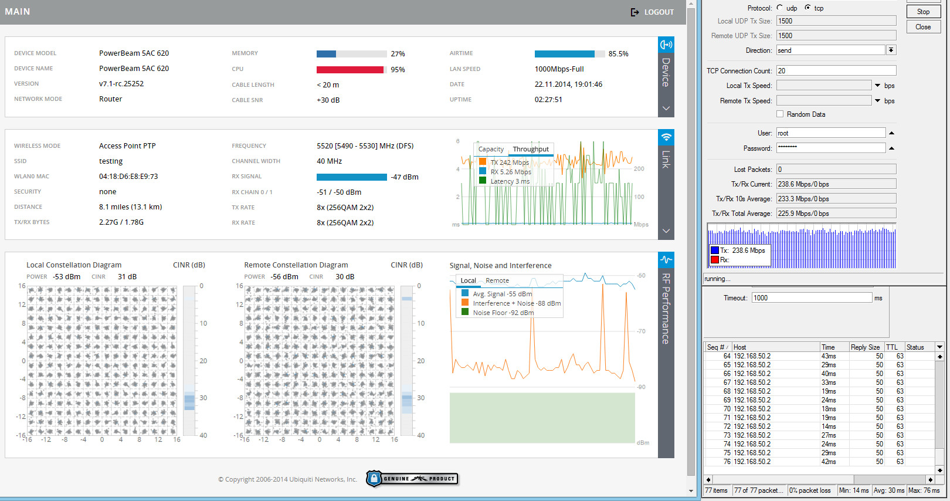Enable the Random Data checkbox
The height and width of the screenshot is (501, 950).
(780, 114)
